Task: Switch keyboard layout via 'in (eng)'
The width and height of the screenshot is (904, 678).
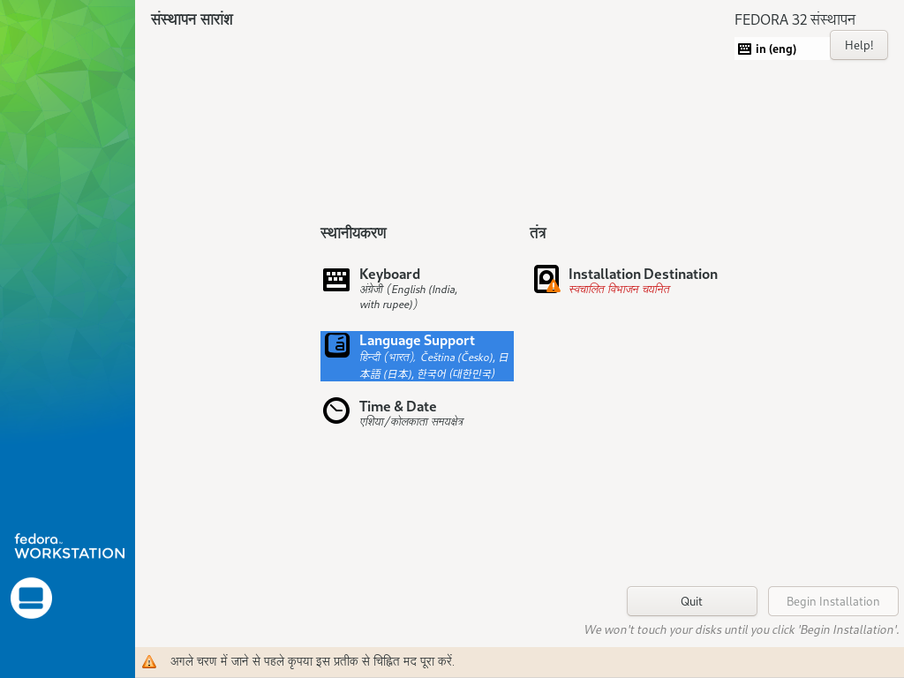Action: 776,49
